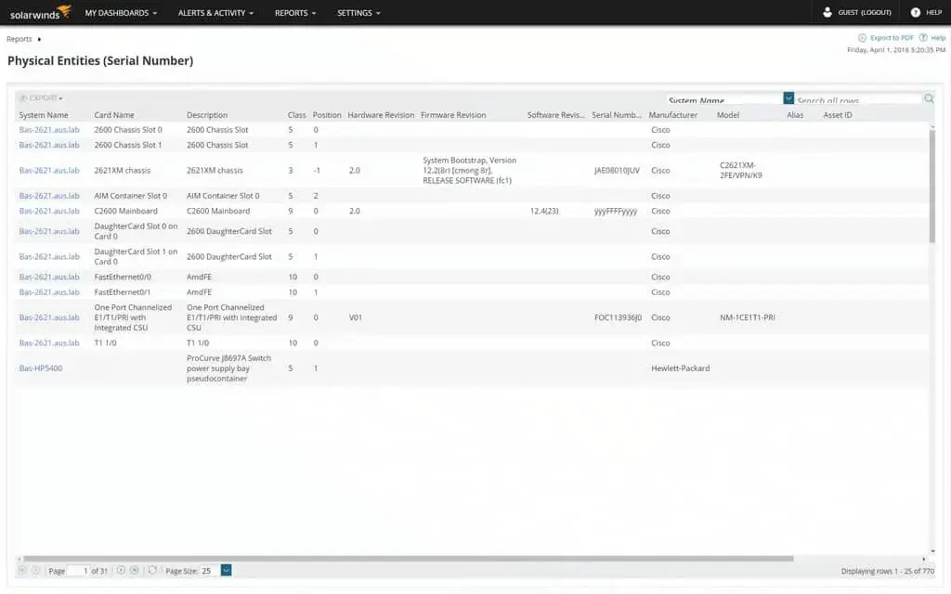
Task: Open the Reports menu in top bar
Action: (295, 13)
